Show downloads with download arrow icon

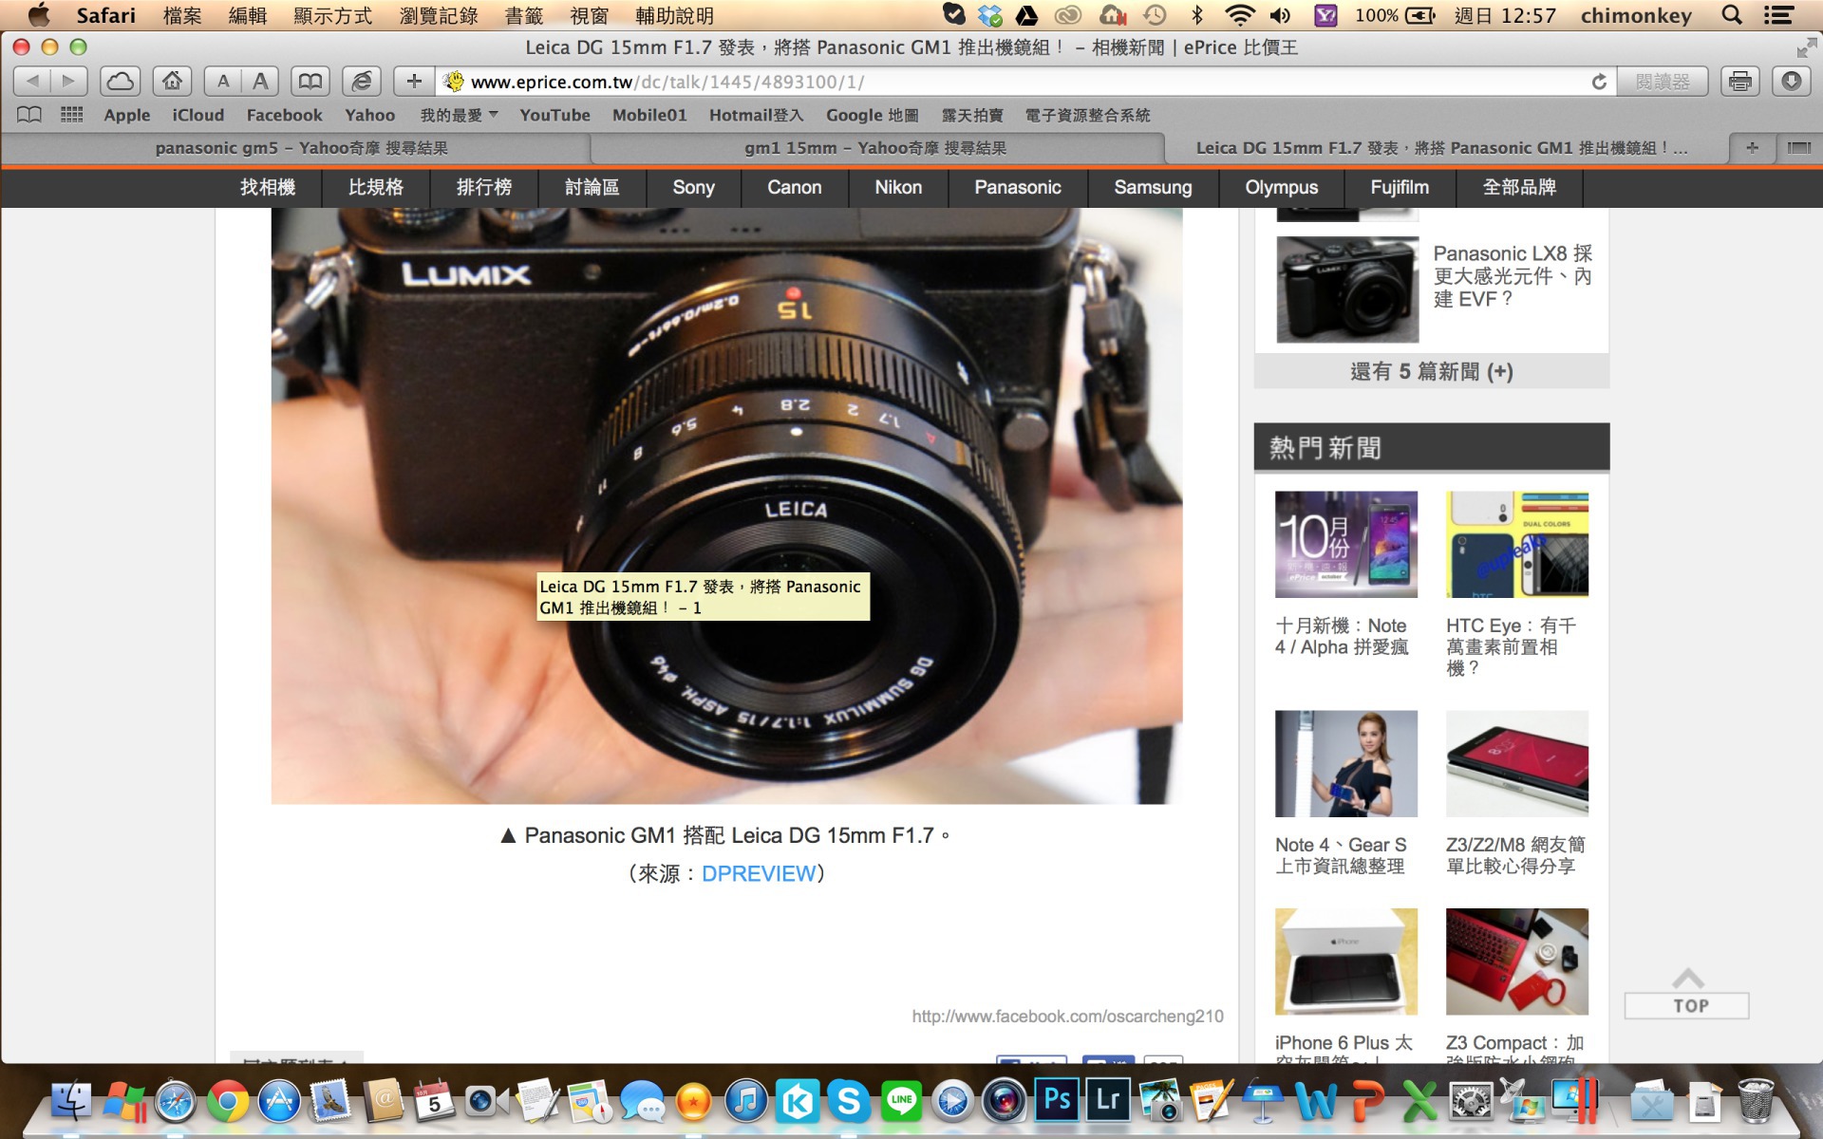[1791, 82]
